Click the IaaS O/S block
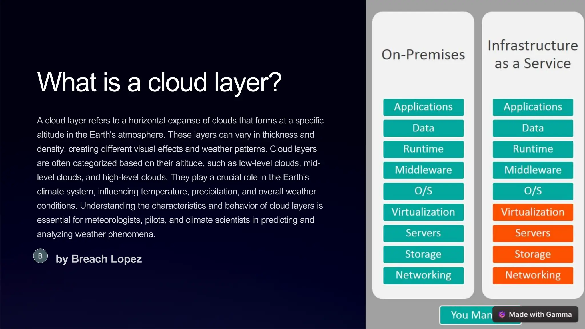Viewport: 585px width, 329px height. pos(533,191)
